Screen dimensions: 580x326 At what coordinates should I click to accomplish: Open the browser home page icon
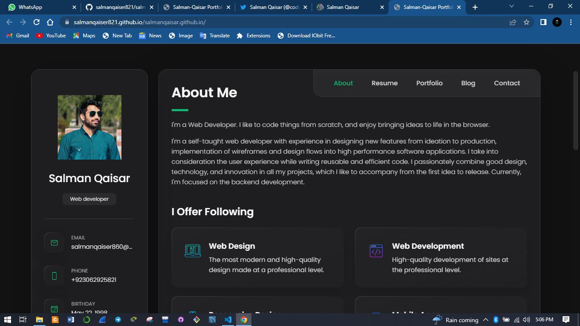(x=50, y=22)
